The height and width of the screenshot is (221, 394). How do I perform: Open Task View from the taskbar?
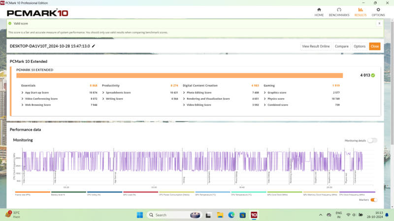(208, 215)
